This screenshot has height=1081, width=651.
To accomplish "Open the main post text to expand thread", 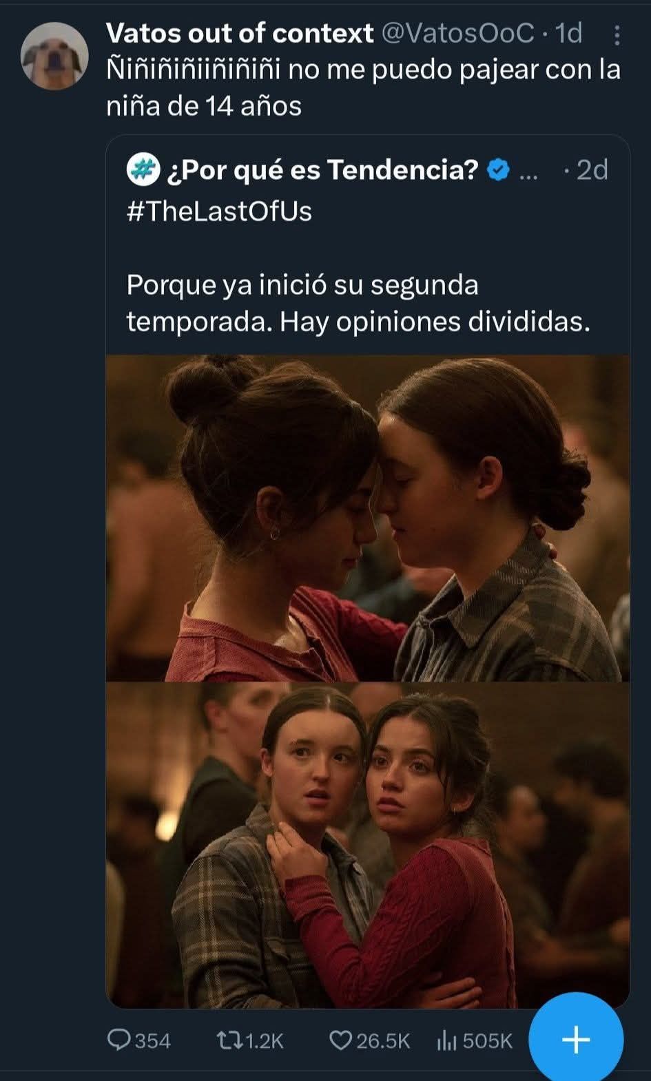I will pos(363,87).
